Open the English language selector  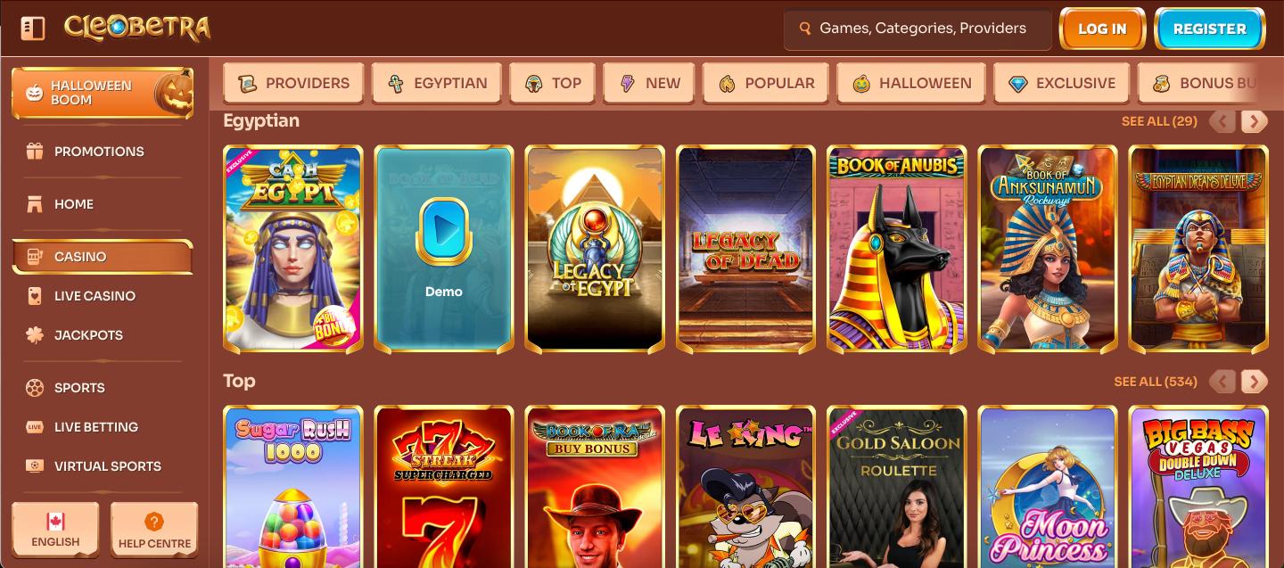[x=55, y=529]
